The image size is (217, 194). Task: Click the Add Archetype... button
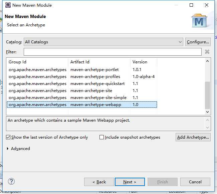193,137
